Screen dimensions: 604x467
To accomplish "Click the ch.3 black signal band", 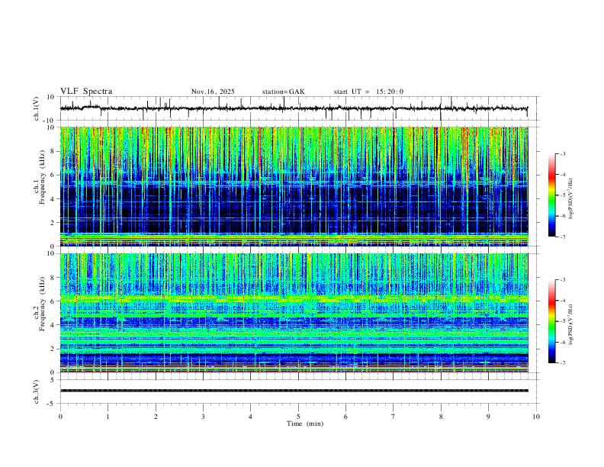I will (x=294, y=391).
